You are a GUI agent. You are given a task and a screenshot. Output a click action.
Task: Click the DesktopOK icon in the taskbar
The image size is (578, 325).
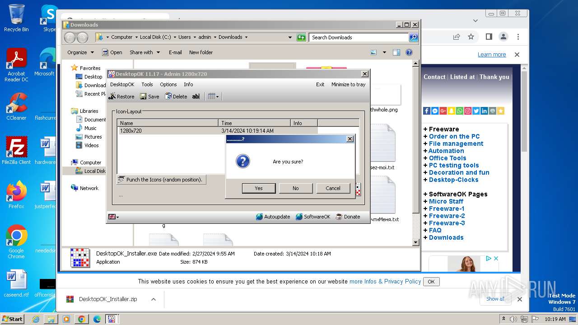pos(112,319)
